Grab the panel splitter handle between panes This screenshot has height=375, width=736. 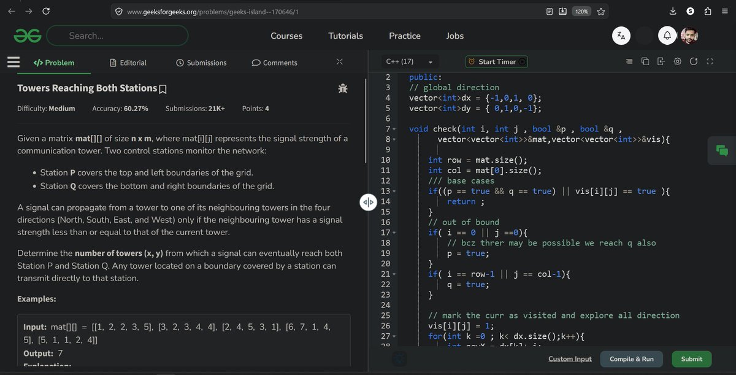click(x=367, y=202)
